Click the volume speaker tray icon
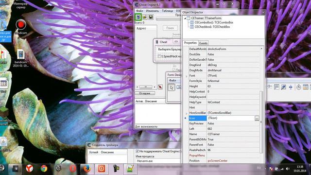This screenshot has width=311, height=175. click(x=288, y=169)
